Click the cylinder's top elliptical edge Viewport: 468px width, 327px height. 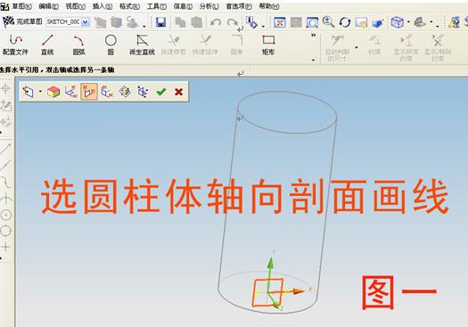(287, 112)
